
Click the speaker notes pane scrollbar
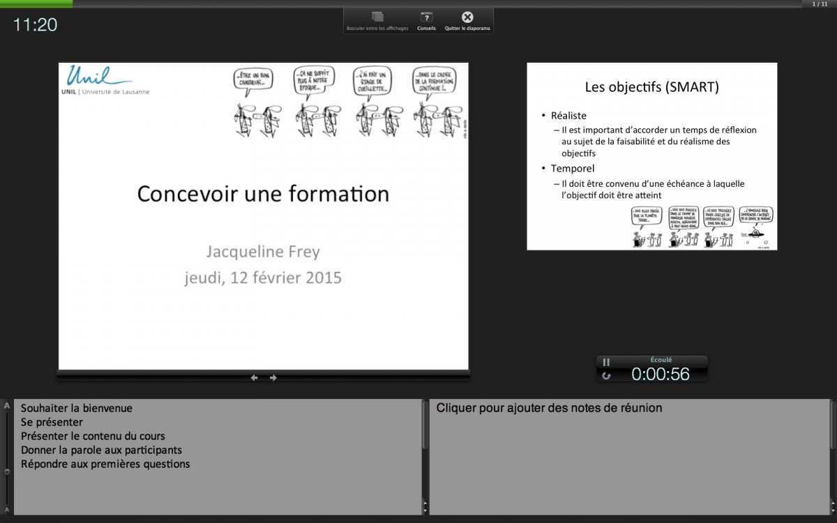pos(425,425)
